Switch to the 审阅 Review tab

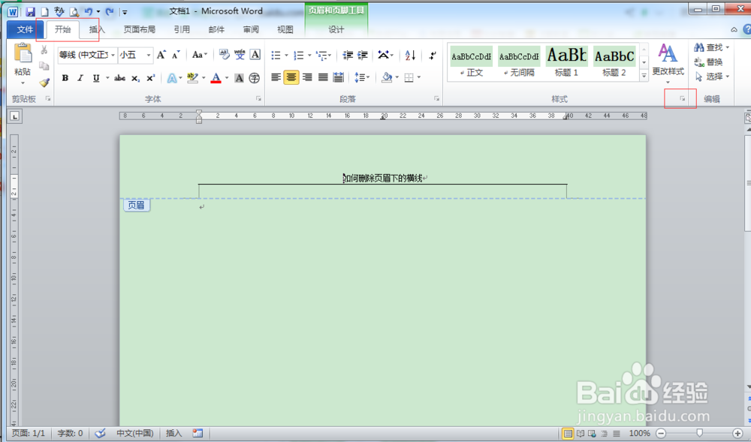251,29
